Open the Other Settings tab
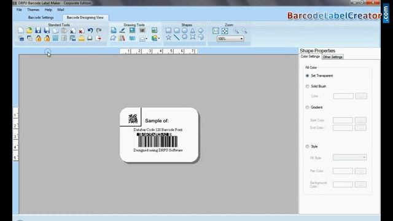Screen dimensions: 393x221 coord(333,57)
